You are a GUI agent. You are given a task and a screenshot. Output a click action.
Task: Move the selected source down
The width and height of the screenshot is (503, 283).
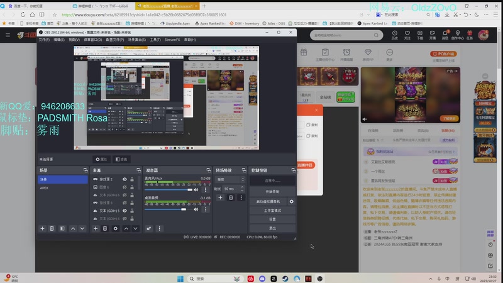[x=136, y=228]
